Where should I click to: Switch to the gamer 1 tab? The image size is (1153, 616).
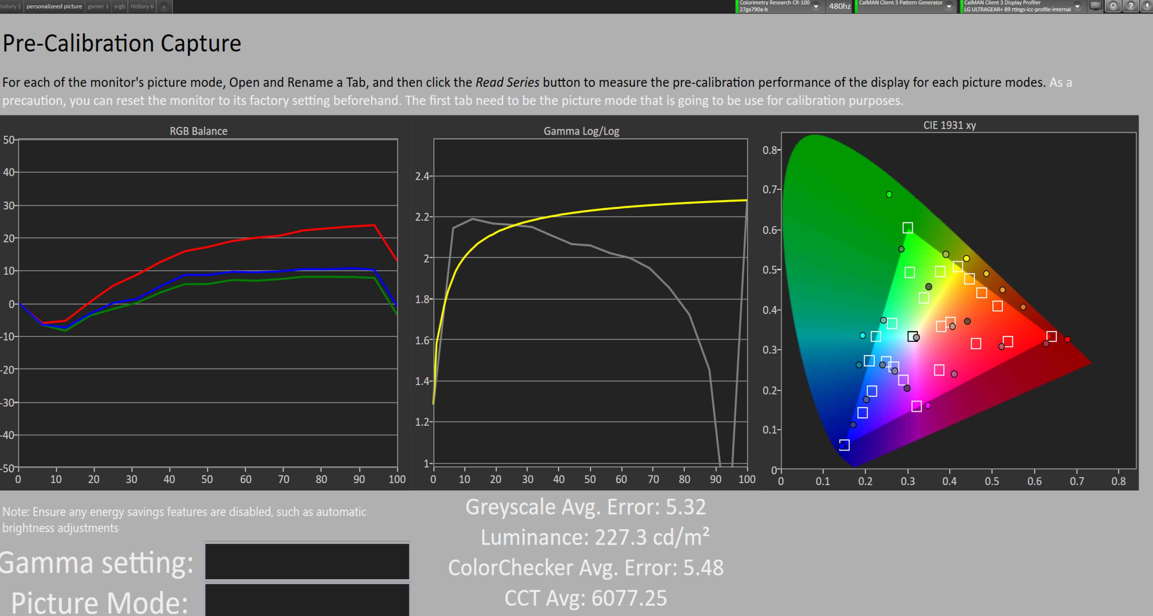coord(98,6)
